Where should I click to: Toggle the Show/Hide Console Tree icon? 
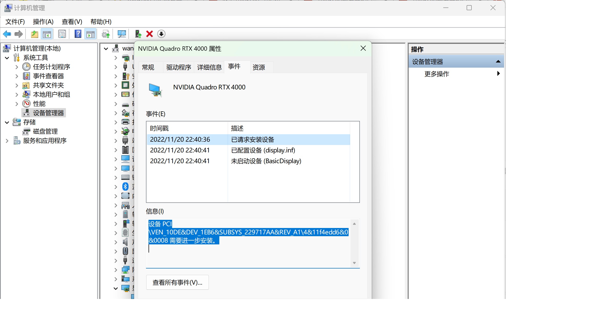47,34
